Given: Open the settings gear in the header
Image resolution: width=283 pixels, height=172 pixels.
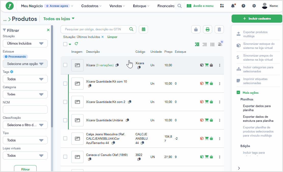Looking at the screenshot, I should [254, 6].
